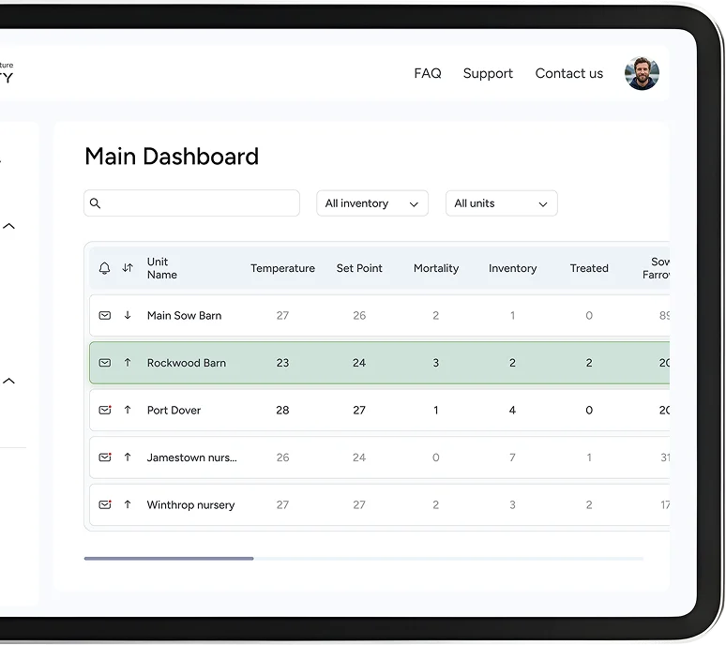Click the up arrow in Winthrop nursery row
Viewport: 726px width, 645px height.
pos(128,504)
